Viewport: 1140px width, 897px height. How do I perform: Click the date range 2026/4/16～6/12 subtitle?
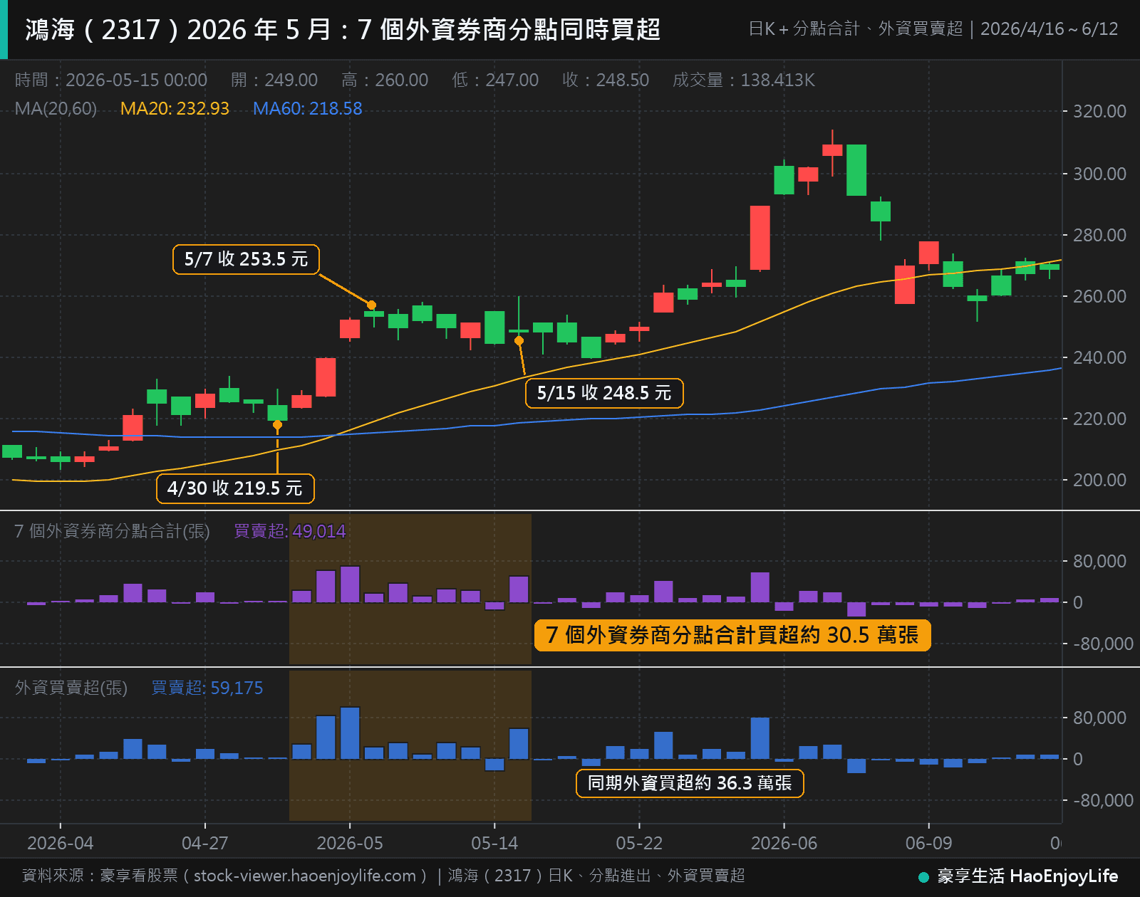(1050, 29)
